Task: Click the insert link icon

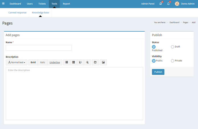Action: 95,62
